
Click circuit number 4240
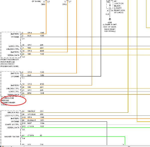point(42,51)
